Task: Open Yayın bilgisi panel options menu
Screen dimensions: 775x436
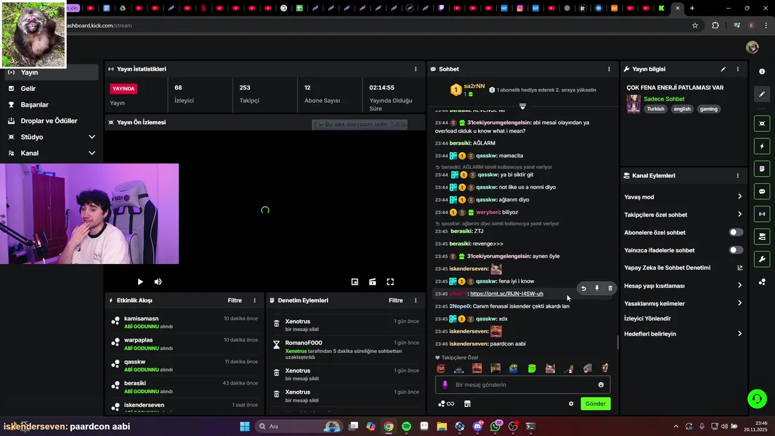Action: coord(737,69)
